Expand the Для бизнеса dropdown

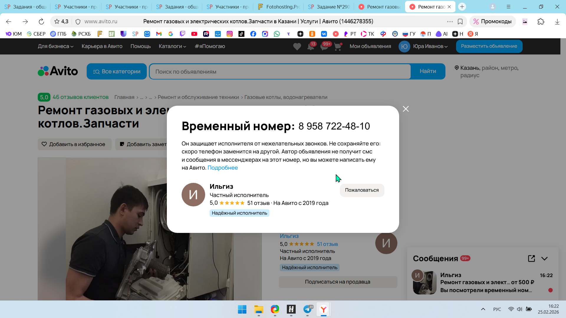(x=55, y=46)
